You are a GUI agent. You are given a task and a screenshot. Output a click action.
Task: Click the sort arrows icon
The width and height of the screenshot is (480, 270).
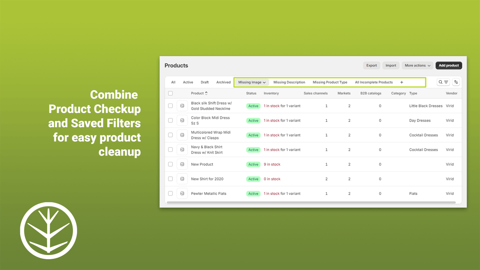click(x=456, y=82)
